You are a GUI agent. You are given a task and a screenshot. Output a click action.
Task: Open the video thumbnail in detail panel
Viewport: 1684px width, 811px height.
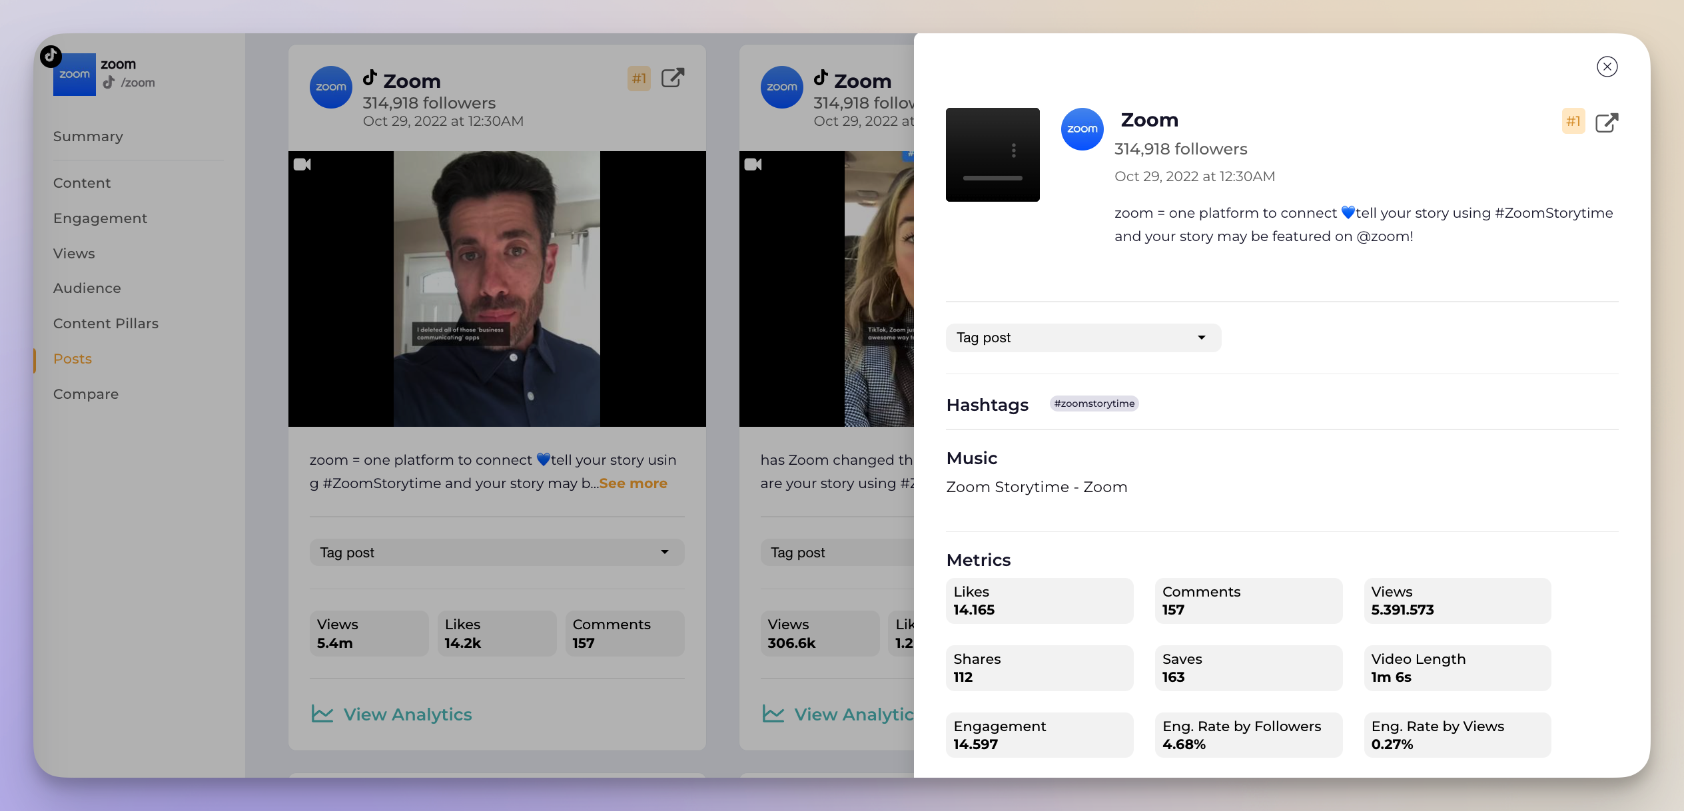[x=993, y=154]
